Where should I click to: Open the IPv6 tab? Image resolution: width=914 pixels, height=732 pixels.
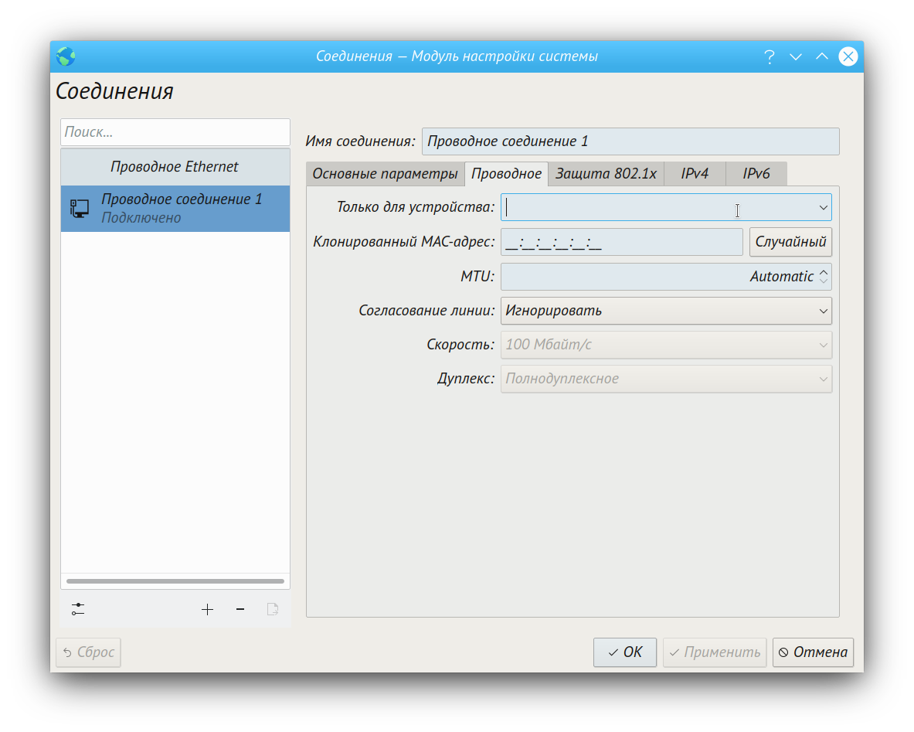[x=756, y=174]
